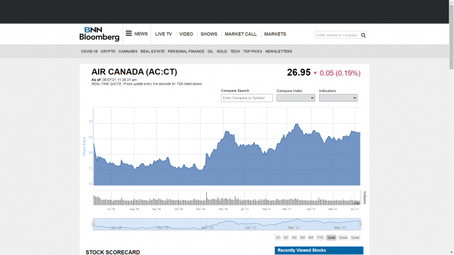Follow the Crypto topic link
This screenshot has width=454, height=255.
point(108,51)
